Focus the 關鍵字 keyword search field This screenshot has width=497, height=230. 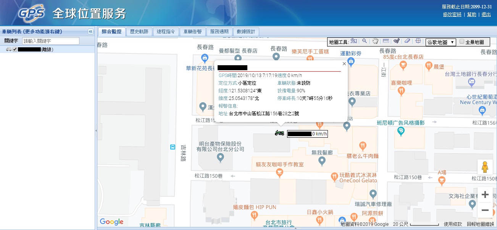pyautogui.click(x=51, y=41)
